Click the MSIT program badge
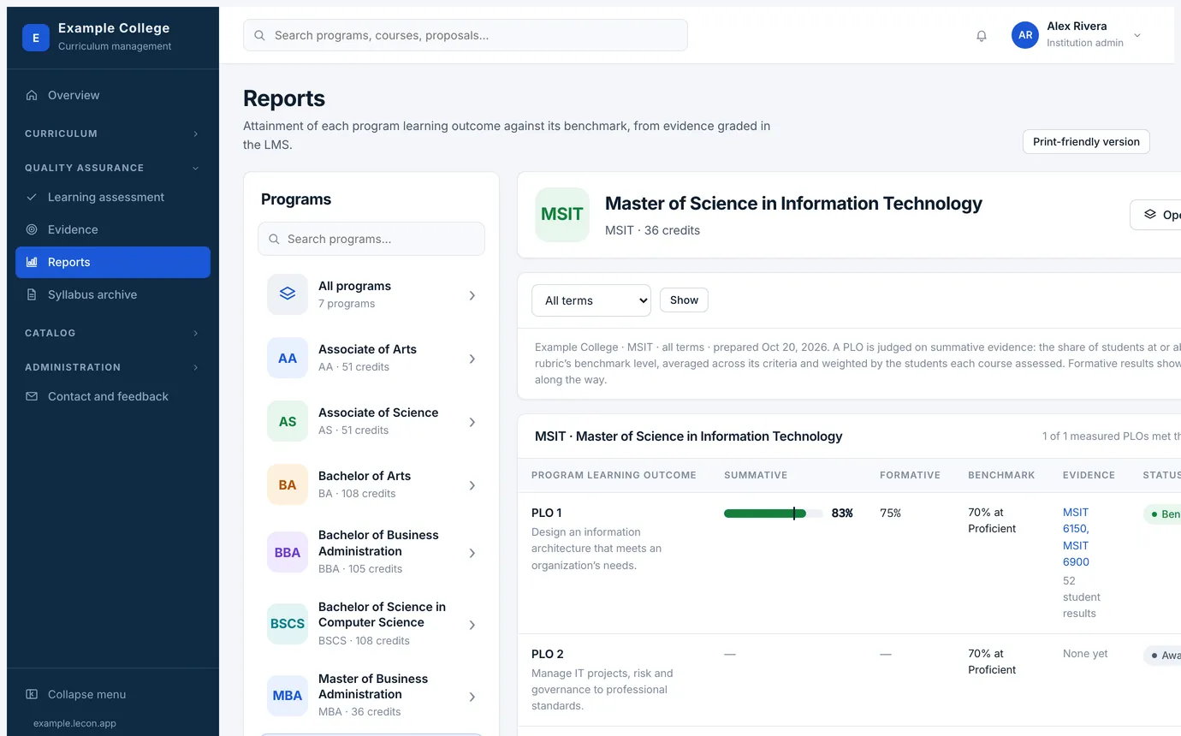This screenshot has height=736, width=1181. (562, 215)
